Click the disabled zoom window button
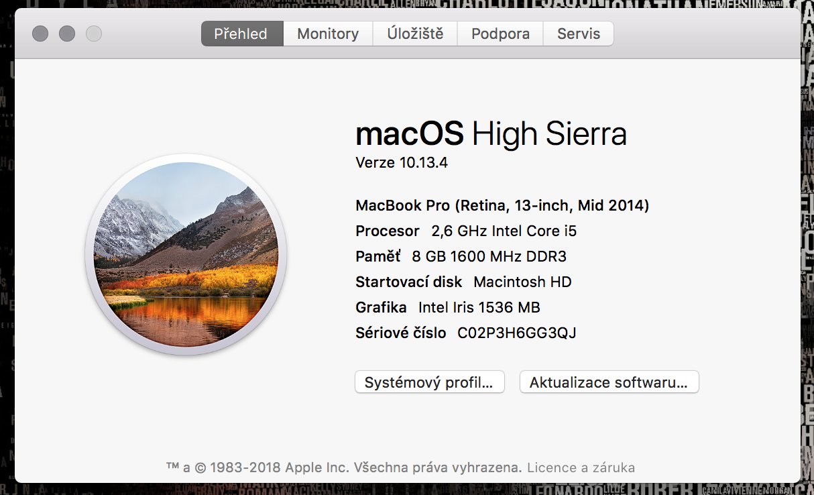This screenshot has height=495, width=814. 94,33
